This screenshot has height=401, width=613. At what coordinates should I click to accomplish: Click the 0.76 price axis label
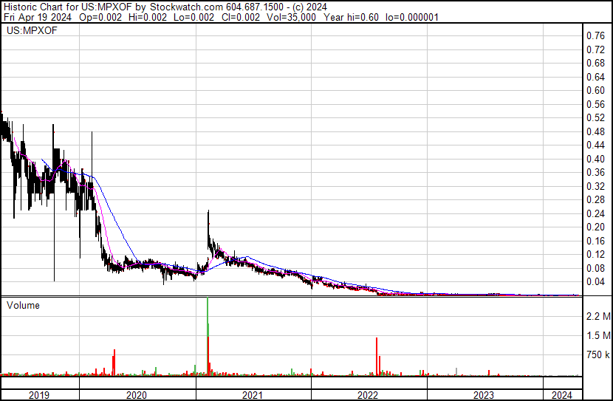point(595,36)
